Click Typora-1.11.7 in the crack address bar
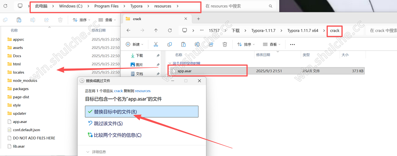The width and height of the screenshot is (397, 156). click(x=264, y=30)
